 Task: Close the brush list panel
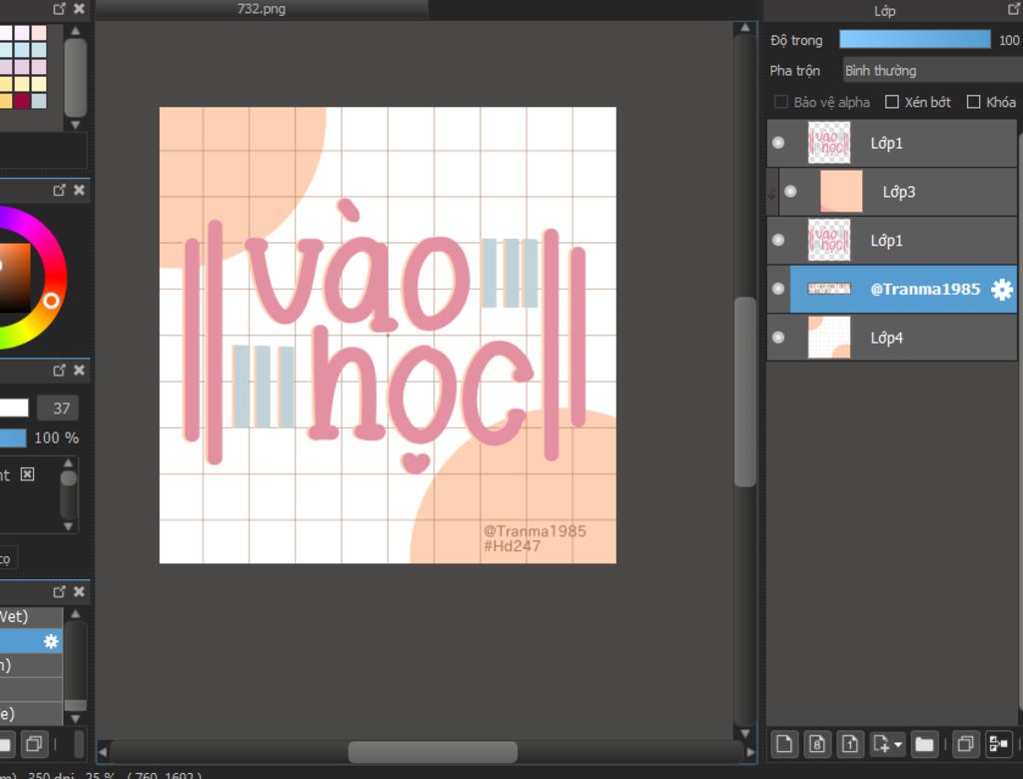[79, 591]
